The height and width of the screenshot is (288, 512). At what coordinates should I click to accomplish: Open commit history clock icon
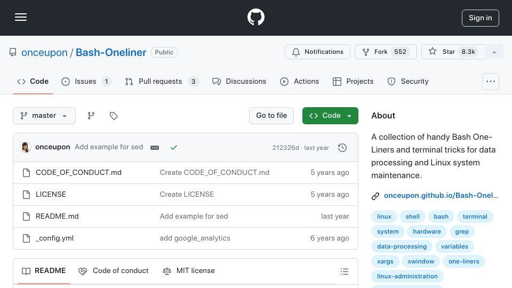[x=342, y=148]
